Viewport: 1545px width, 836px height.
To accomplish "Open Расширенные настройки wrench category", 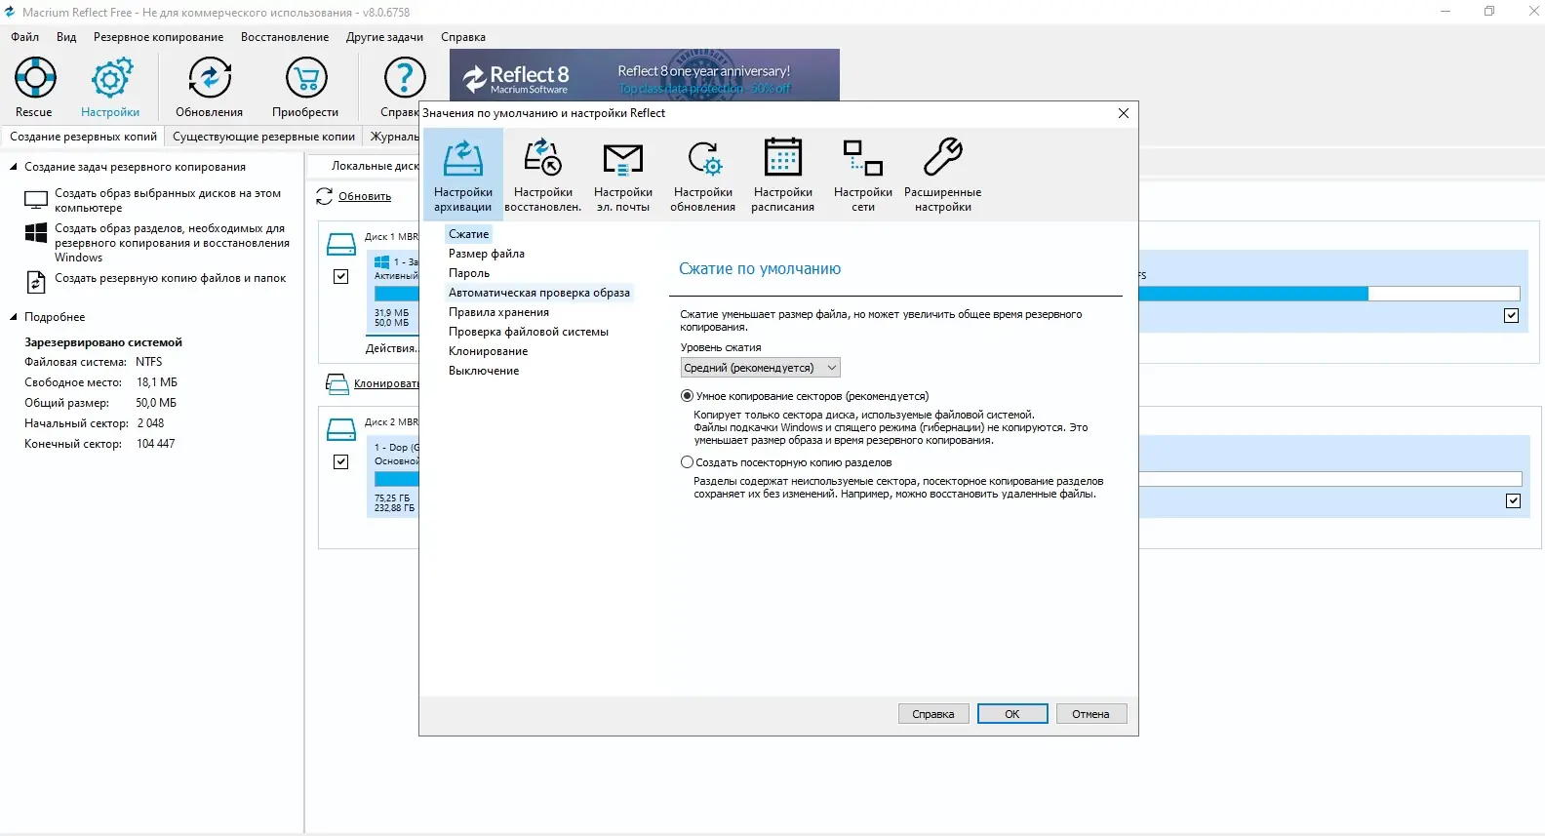I will (x=943, y=176).
